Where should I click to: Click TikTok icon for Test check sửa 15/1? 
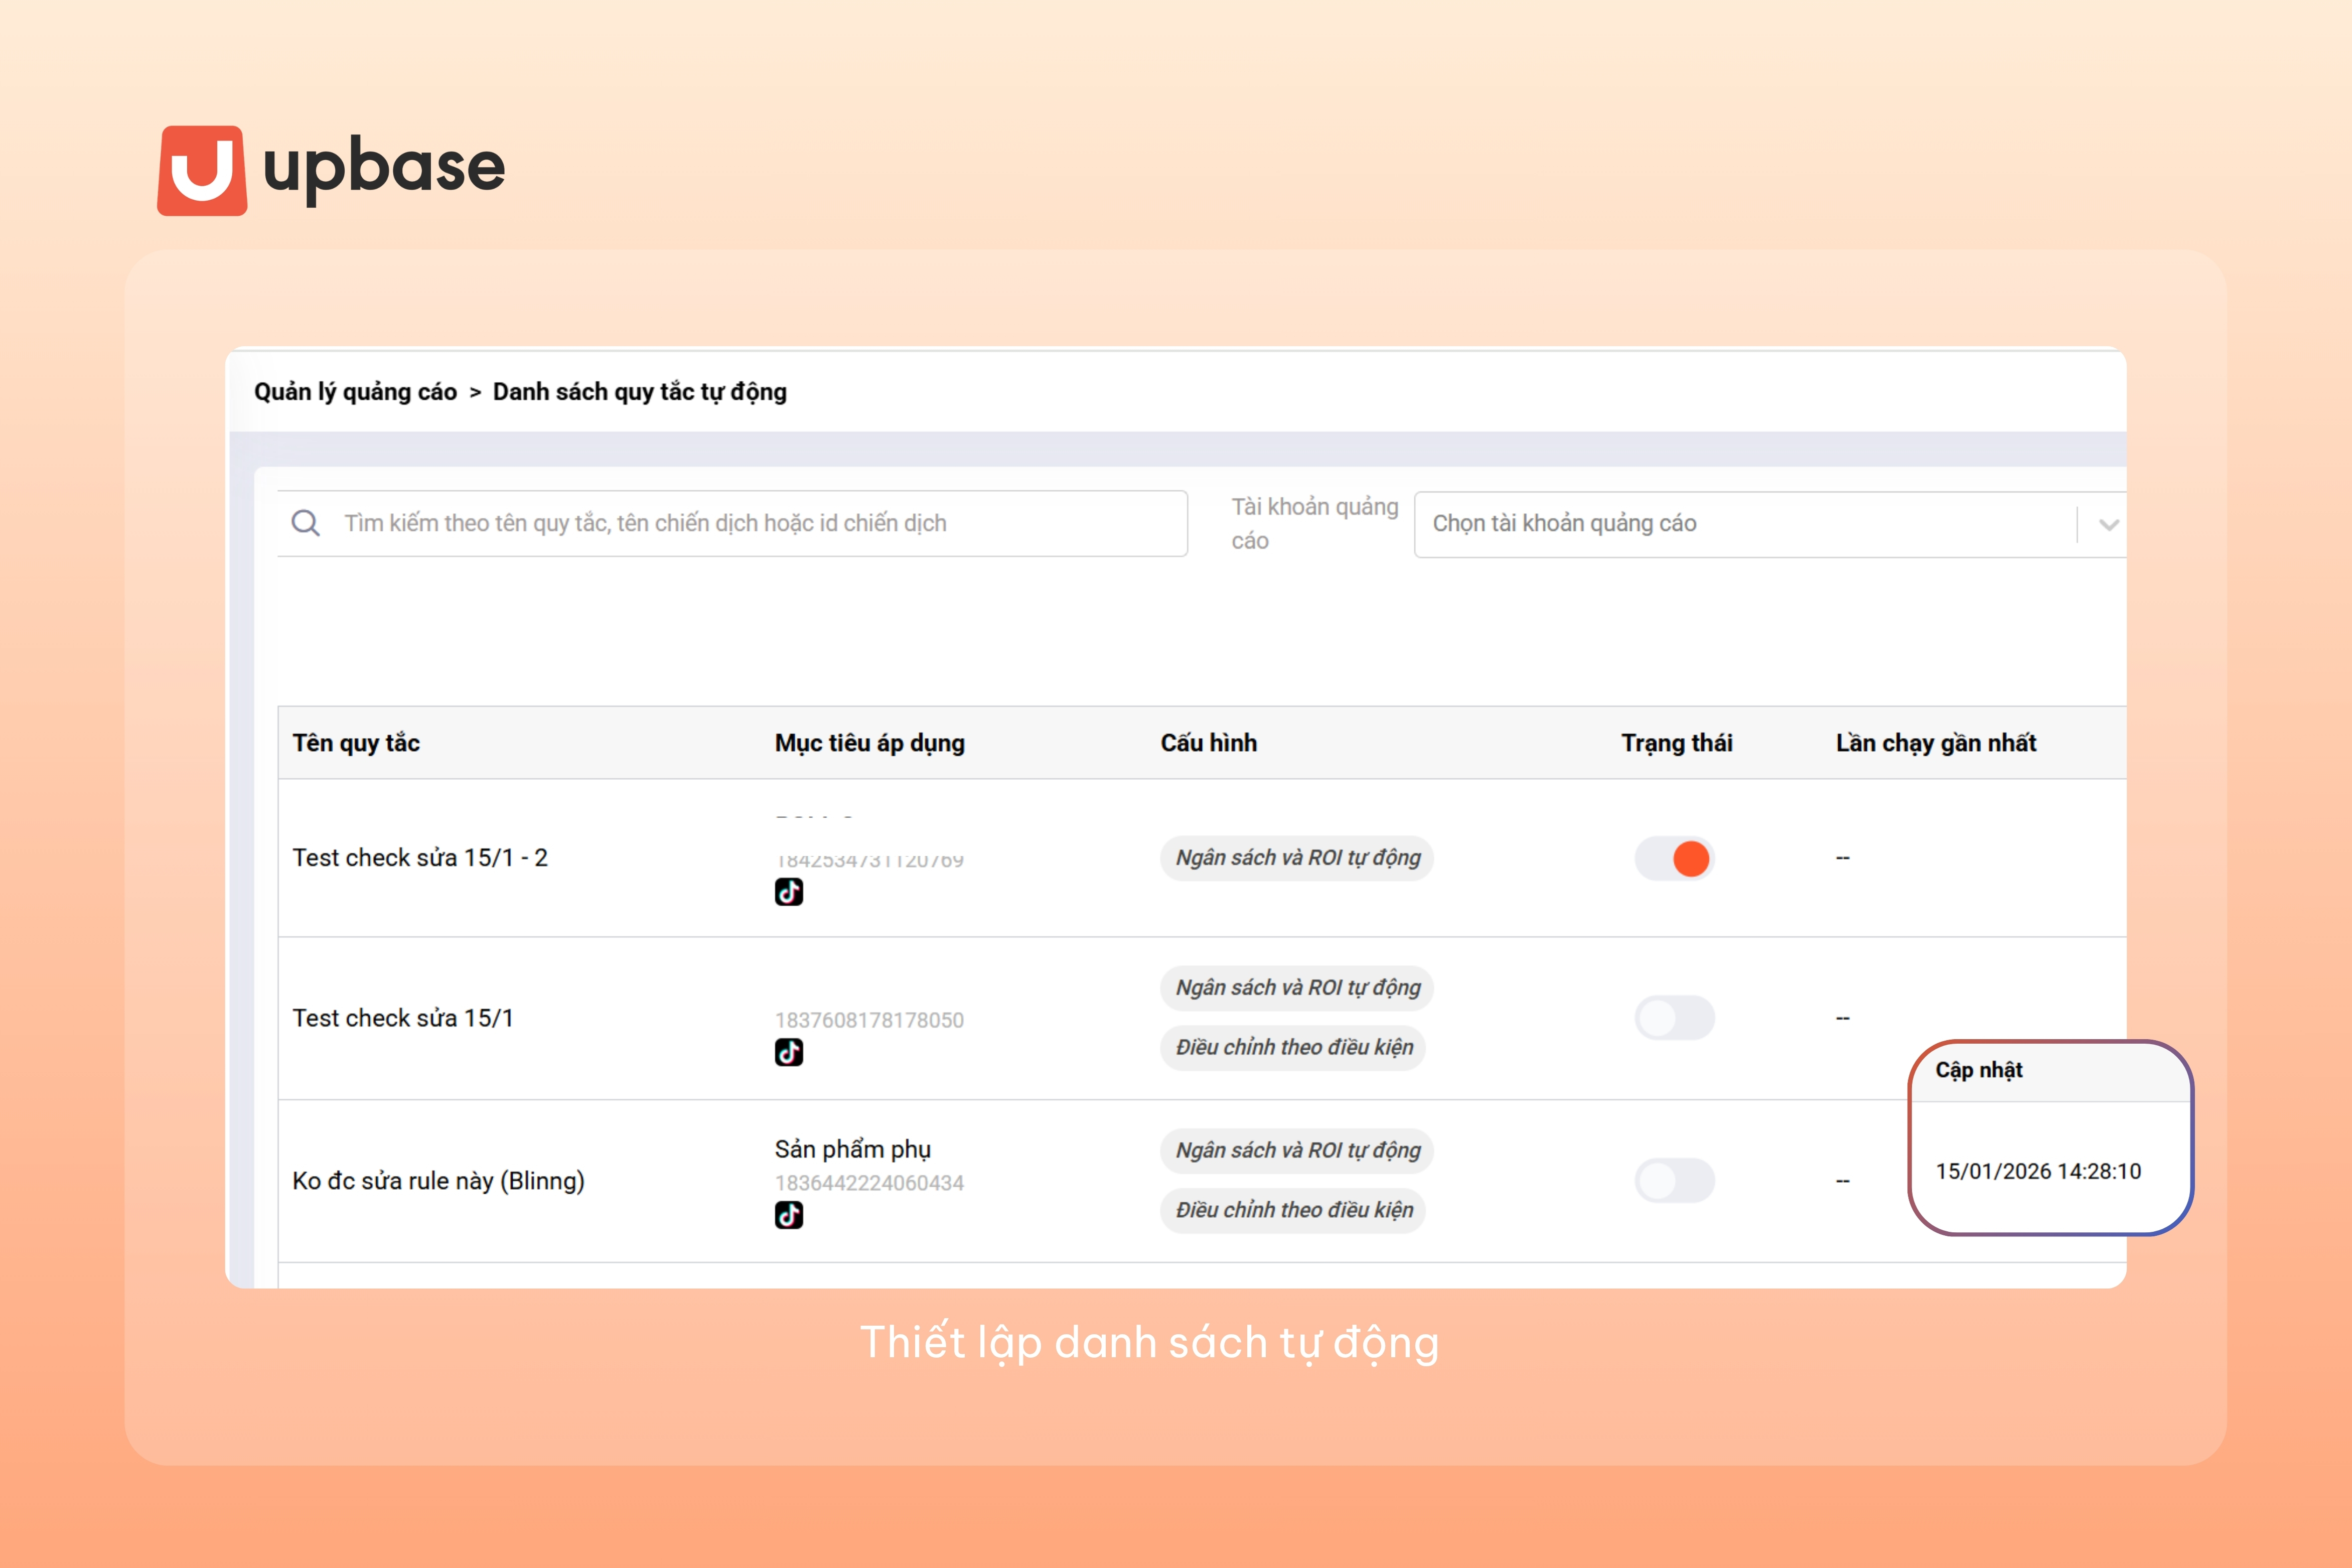(x=789, y=1052)
